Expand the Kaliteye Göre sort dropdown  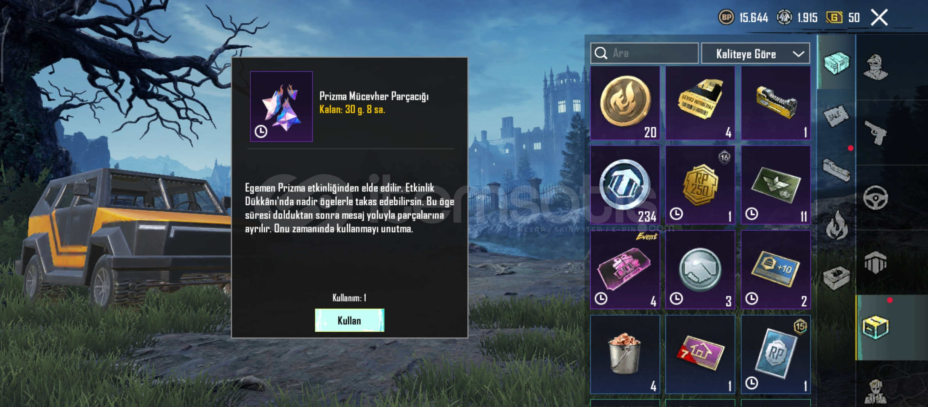pyautogui.click(x=755, y=54)
